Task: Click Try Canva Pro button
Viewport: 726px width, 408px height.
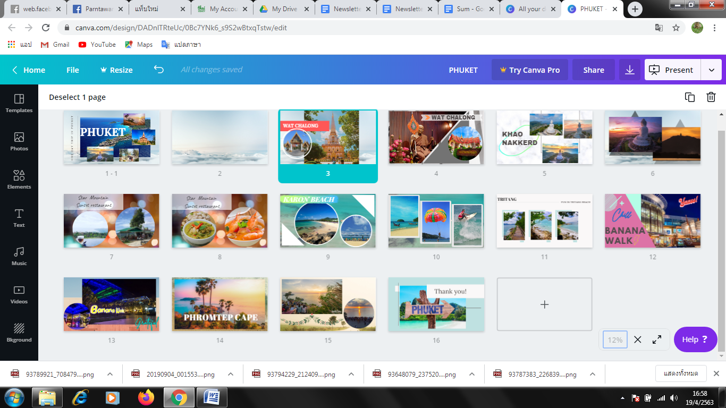Action: pyautogui.click(x=529, y=70)
